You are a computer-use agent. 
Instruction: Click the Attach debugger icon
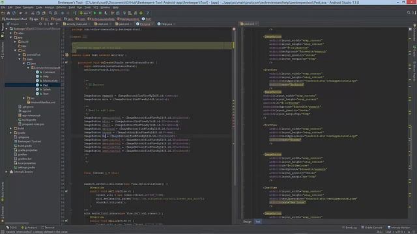106,13
